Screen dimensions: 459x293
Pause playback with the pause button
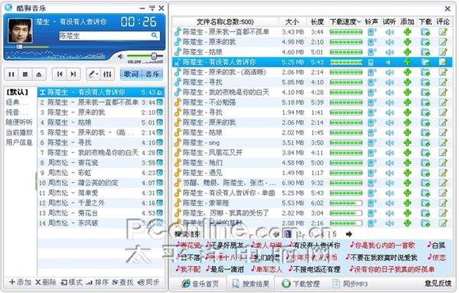11,74
